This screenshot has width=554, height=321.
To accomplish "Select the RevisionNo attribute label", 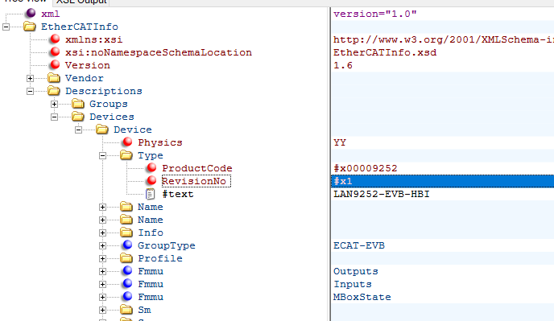I will pos(193,181).
